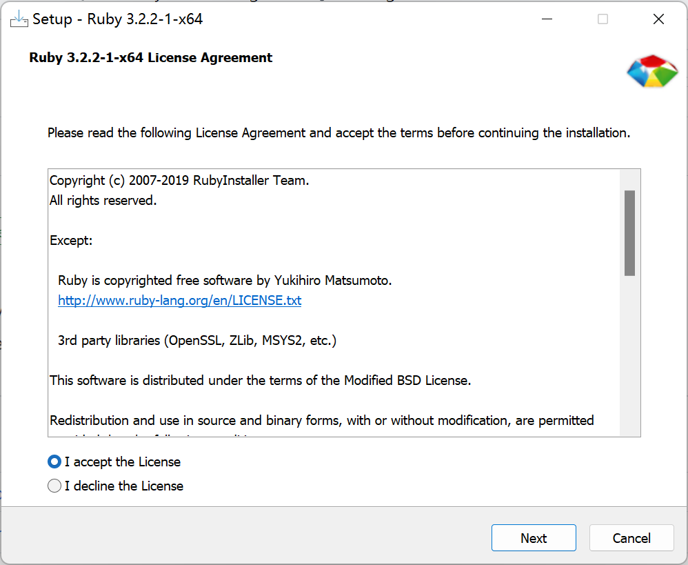This screenshot has height=565, width=688.
Task: Close the Ruby Setup window
Action: [658, 19]
